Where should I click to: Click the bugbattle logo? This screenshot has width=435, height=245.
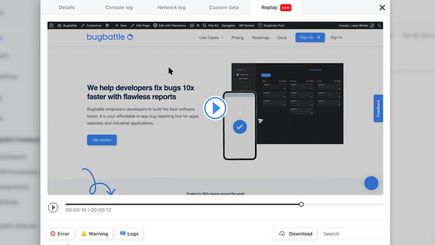110,37
